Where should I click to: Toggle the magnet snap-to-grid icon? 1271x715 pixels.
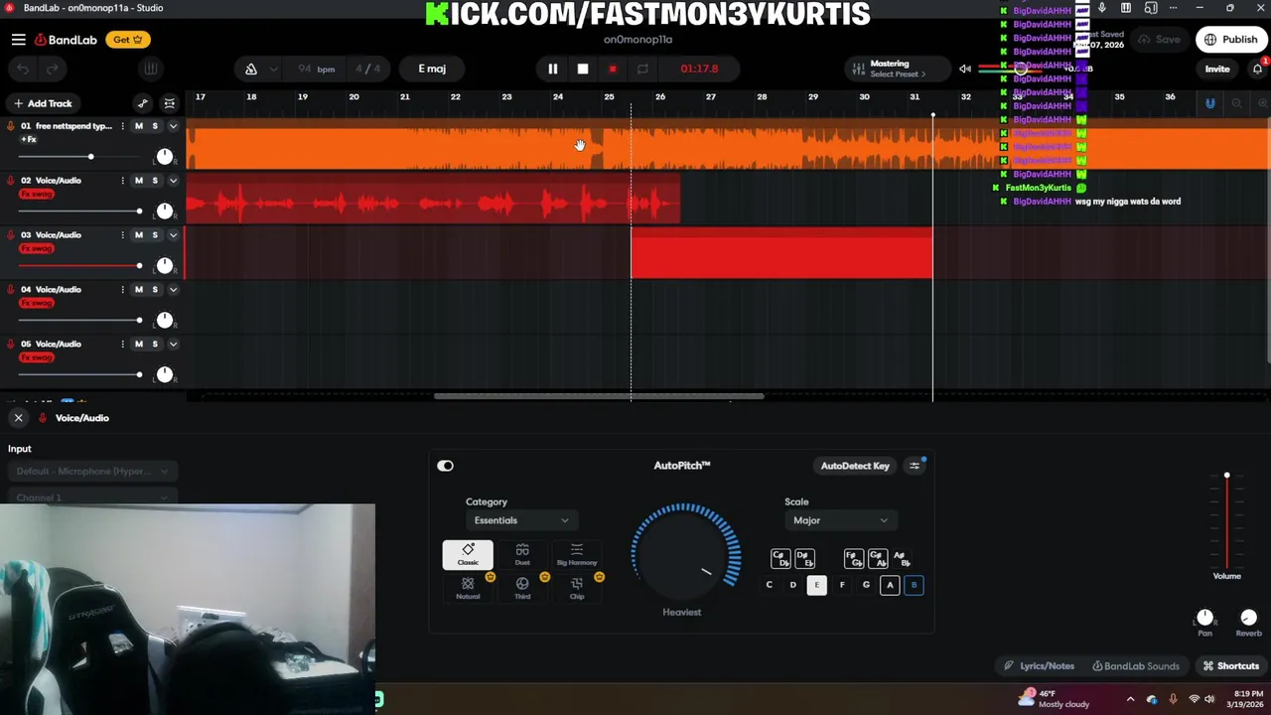[x=1209, y=103]
